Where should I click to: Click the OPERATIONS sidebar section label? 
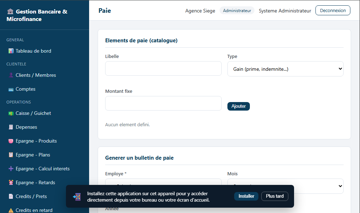point(19,102)
